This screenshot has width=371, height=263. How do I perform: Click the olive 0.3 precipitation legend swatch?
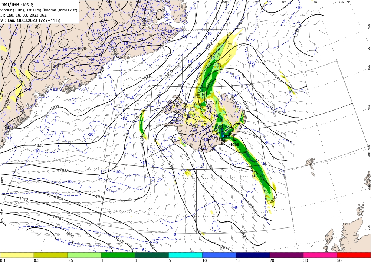click(50, 255)
